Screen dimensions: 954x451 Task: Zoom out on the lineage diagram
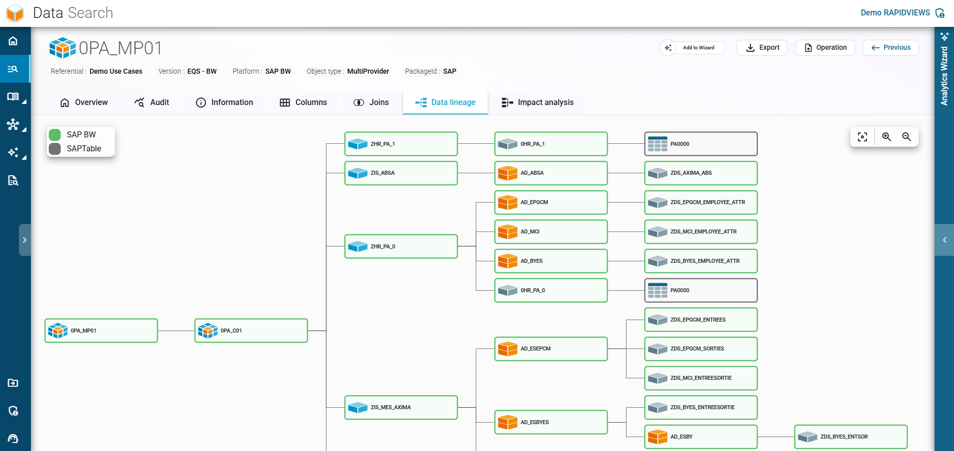tap(906, 137)
